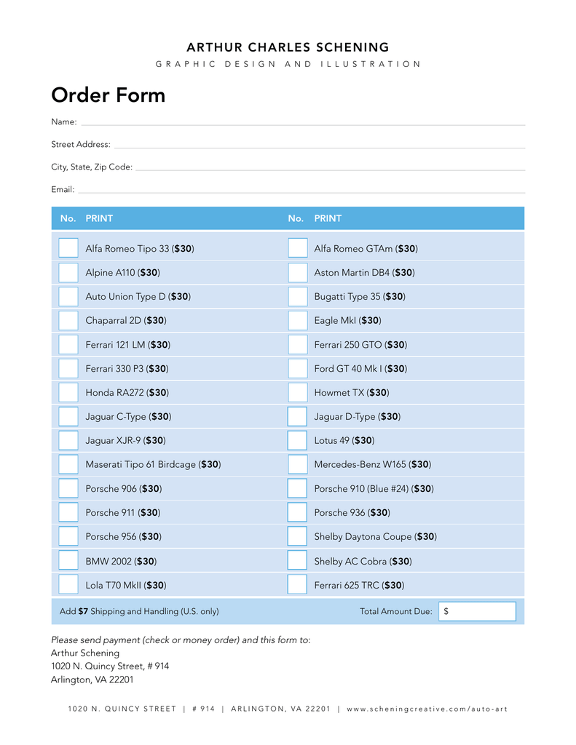The image size is (576, 745).
Task: Click the Porsche 910 (Blue #24) box
Action: [x=297, y=488]
